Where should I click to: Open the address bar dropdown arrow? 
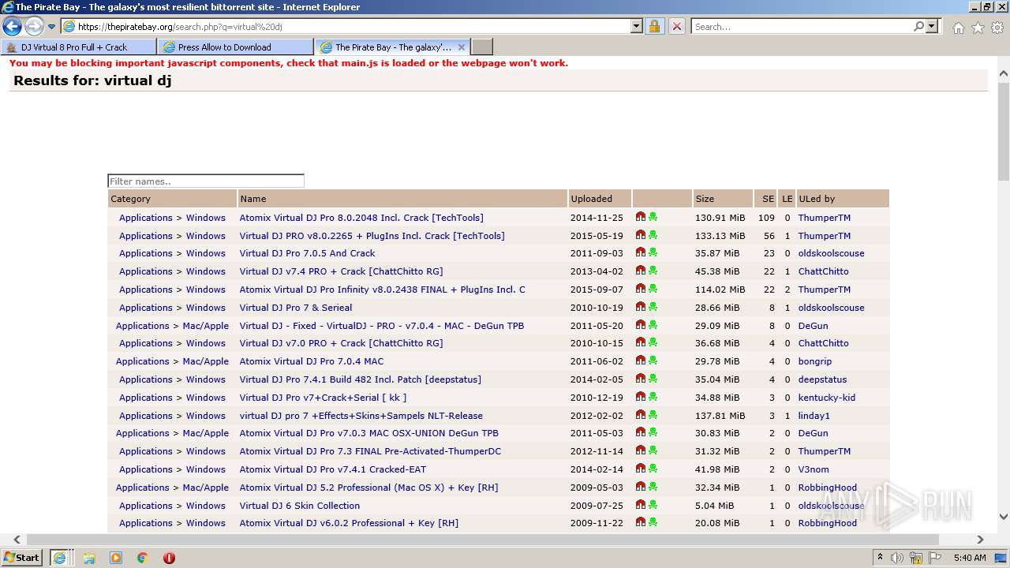[x=637, y=26]
